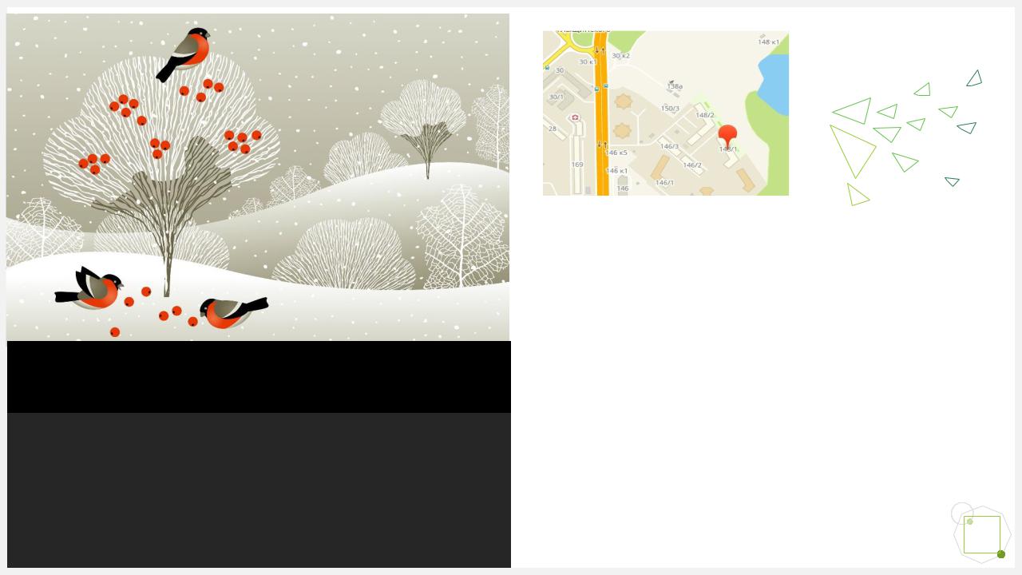Click the red location pin on the map

click(727, 135)
